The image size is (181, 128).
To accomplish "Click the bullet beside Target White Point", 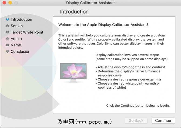I will pyautogui.click(x=8, y=32).
